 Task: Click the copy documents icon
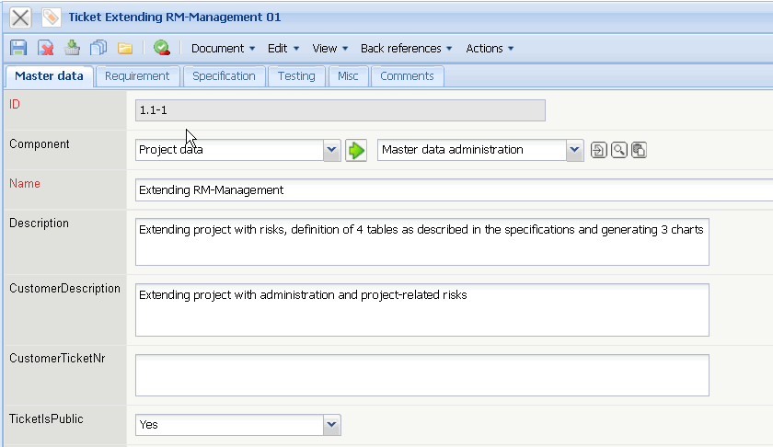point(98,48)
